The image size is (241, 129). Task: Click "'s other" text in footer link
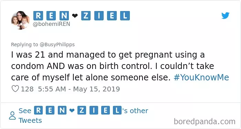[x=135, y=110]
